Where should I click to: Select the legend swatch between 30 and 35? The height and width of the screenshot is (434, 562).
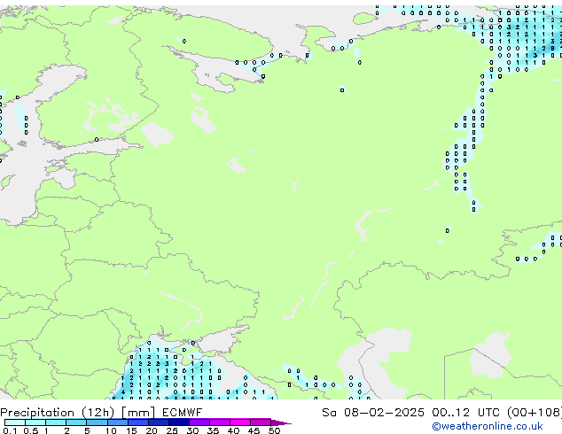(202, 422)
